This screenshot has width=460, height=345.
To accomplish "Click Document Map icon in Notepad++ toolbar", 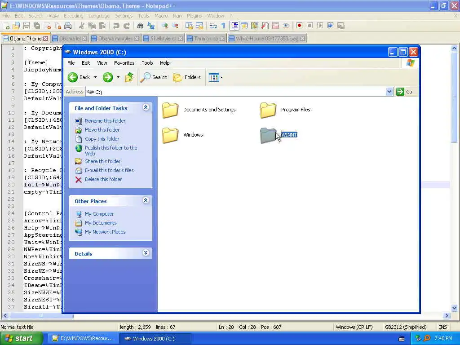I will 255,26.
